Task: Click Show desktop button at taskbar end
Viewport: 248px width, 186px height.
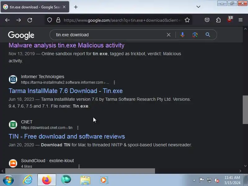Action: (246, 180)
